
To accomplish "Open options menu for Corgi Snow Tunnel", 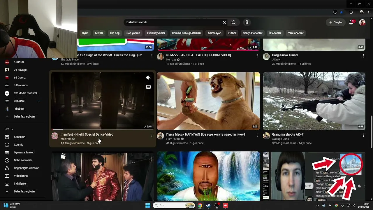I will coord(363,56).
